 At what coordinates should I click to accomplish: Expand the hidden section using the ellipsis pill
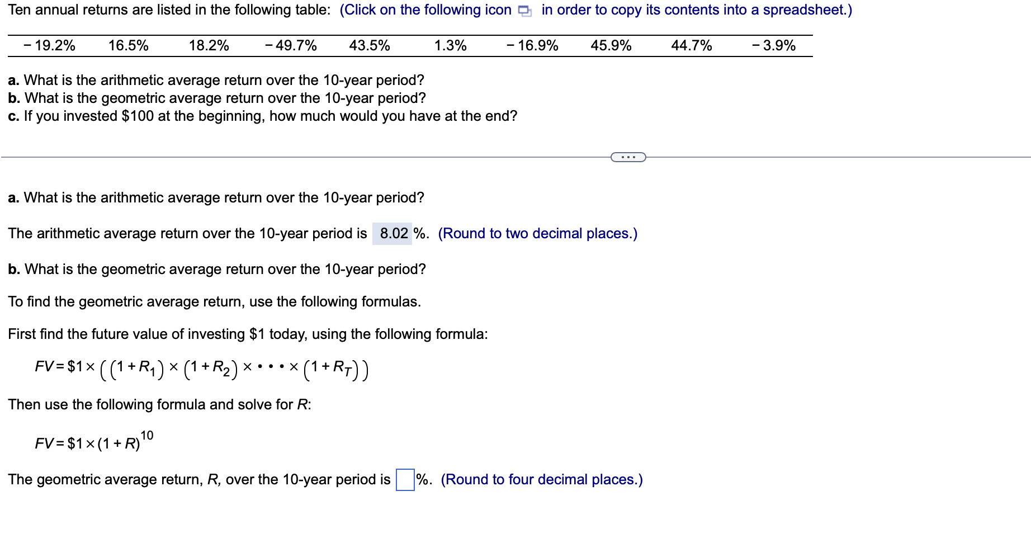[x=628, y=157]
